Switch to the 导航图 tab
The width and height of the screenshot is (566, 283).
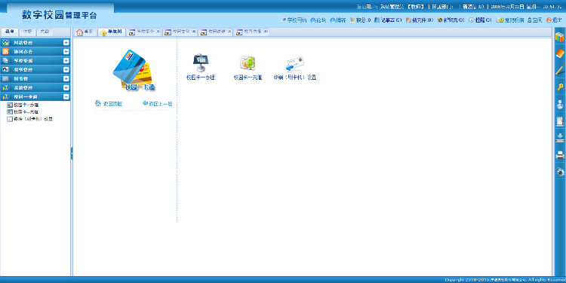112,32
